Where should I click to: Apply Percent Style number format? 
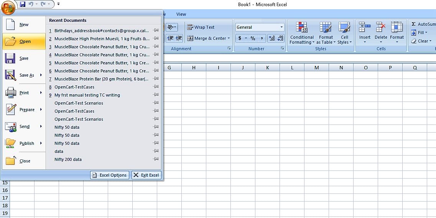pos(253,38)
